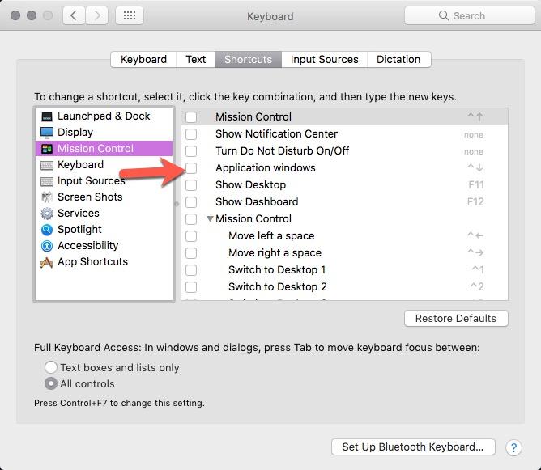Click the Display category icon
Screen dimensions: 541x470
[47, 133]
